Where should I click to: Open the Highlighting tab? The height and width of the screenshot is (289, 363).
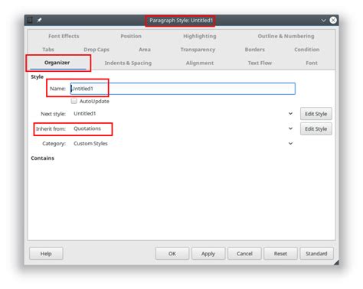pyautogui.click(x=200, y=36)
